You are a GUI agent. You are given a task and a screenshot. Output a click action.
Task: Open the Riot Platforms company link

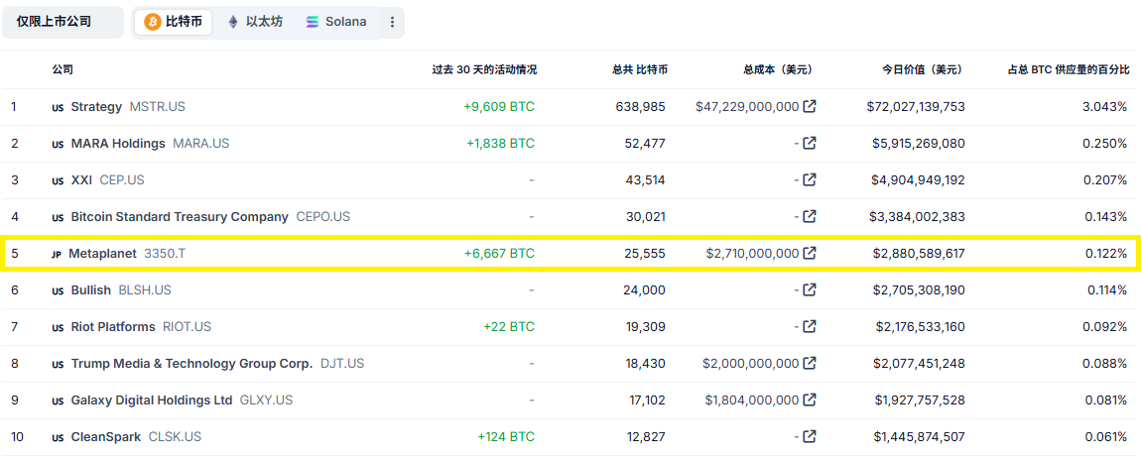click(113, 327)
